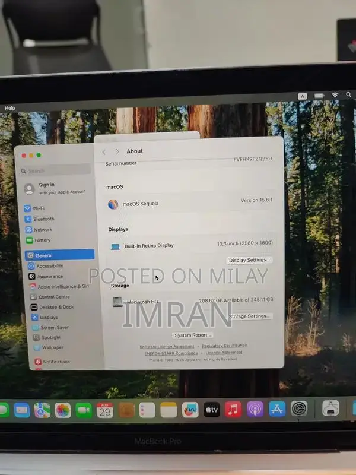Click the Built-in Retina Display laptop icon
This screenshot has width=356, height=475.
(115, 246)
